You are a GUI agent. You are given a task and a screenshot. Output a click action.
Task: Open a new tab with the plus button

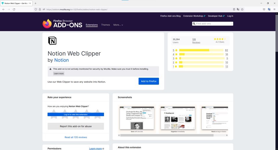click(x=35, y=3)
